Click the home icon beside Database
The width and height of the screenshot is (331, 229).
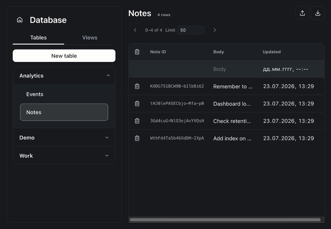(x=20, y=20)
